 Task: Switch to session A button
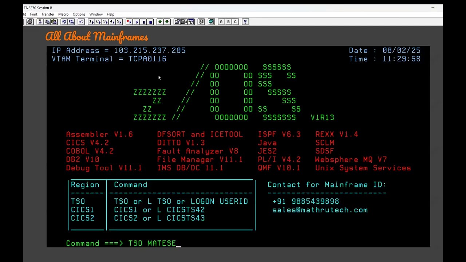tap(221, 22)
